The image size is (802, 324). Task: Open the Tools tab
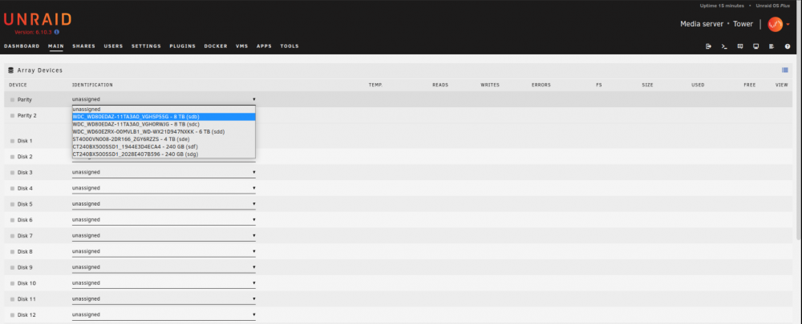coord(290,46)
